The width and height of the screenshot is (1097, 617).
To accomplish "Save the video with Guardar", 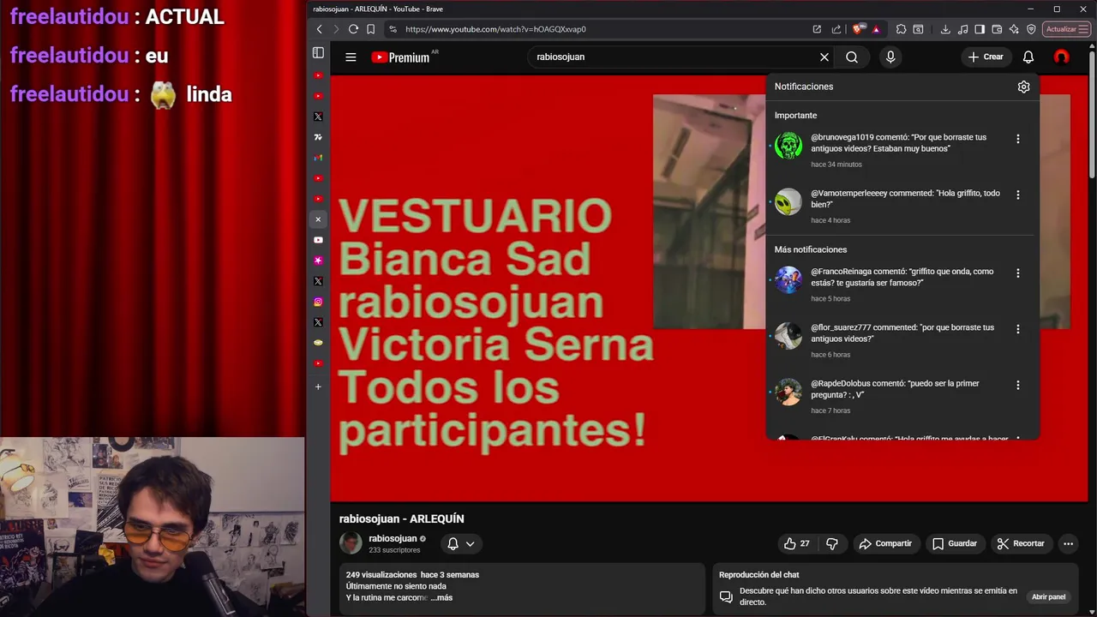I will [x=955, y=543].
